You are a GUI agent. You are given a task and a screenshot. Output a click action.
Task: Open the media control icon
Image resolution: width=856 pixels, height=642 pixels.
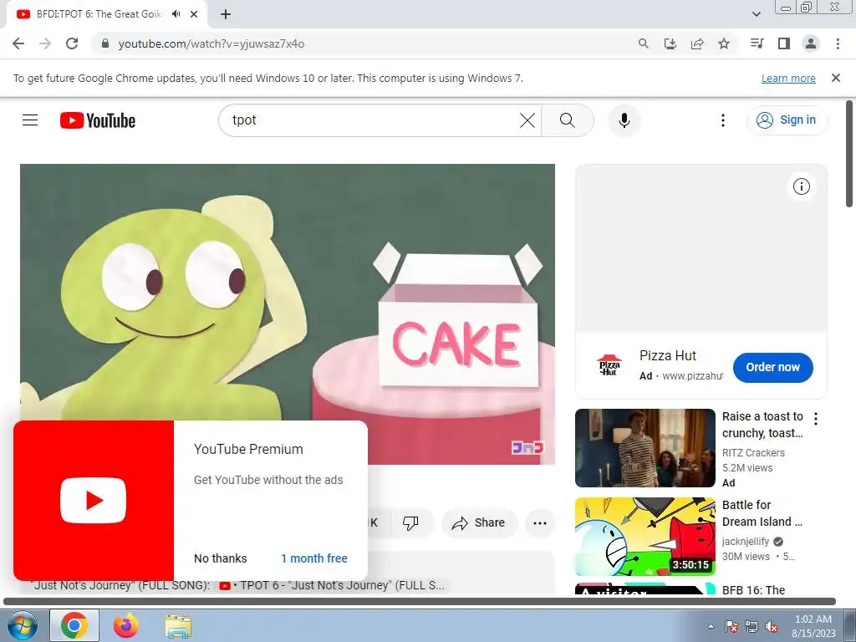757,43
